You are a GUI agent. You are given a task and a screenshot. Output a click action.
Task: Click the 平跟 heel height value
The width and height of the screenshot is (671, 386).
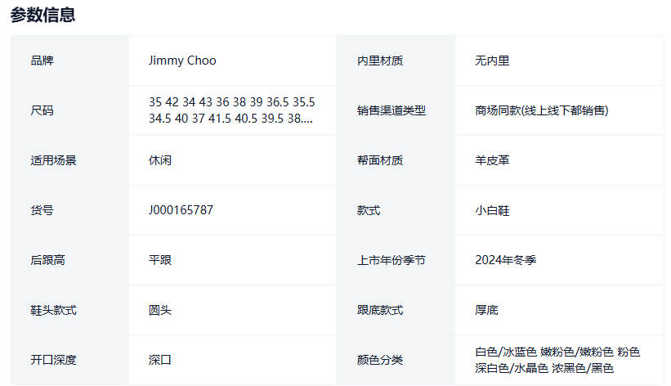coord(160,260)
